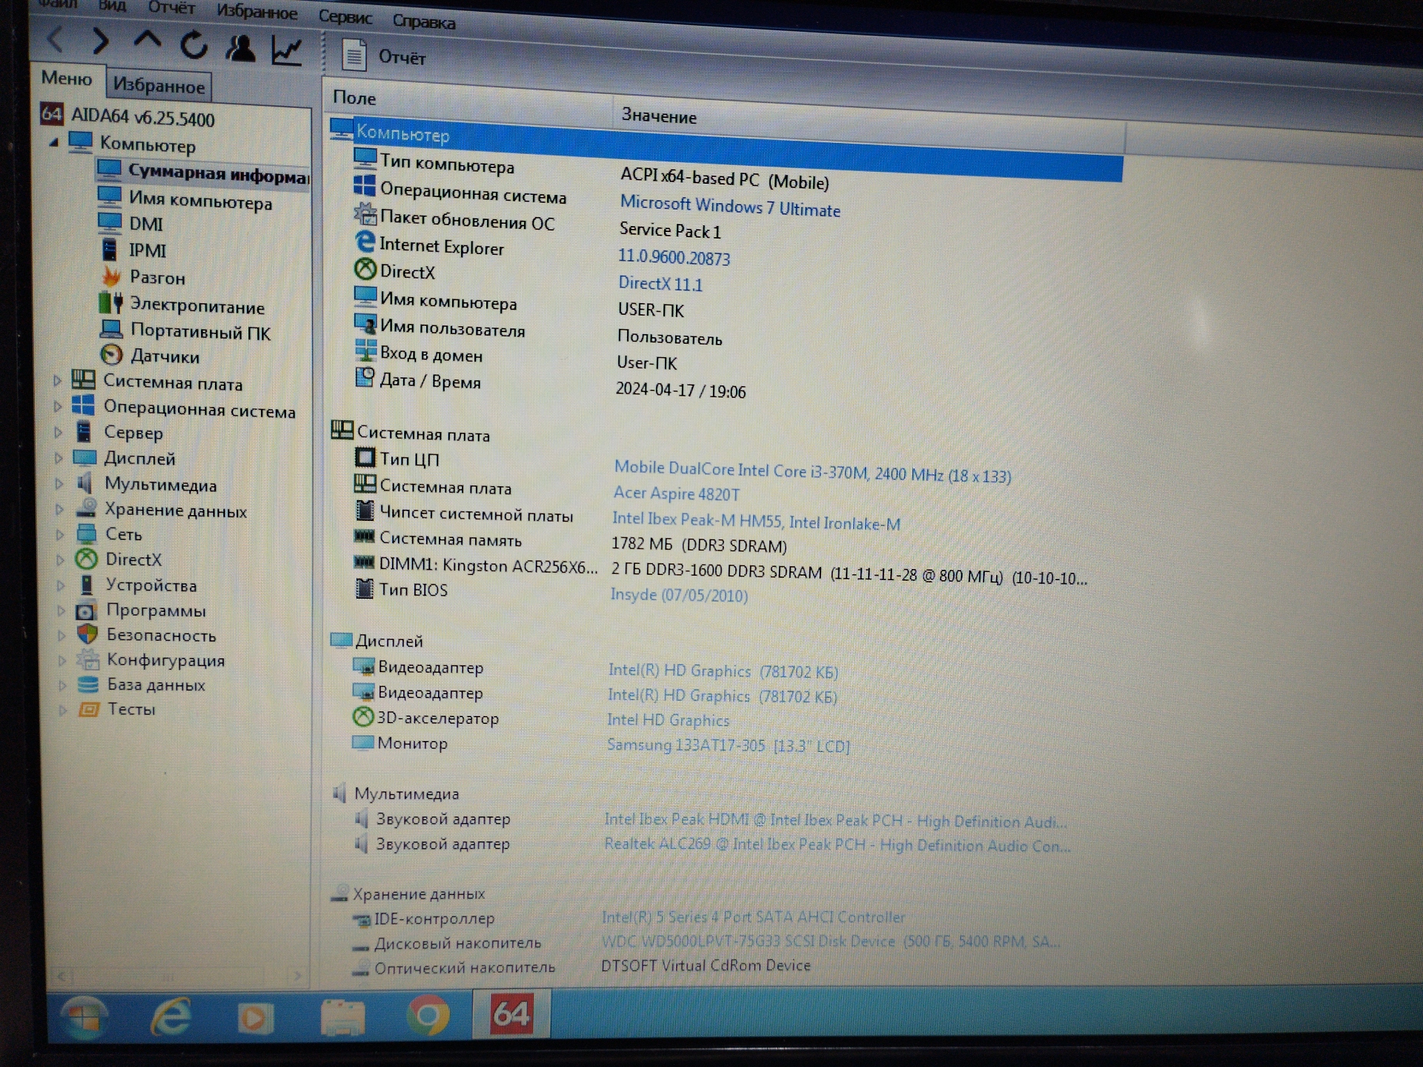This screenshot has height=1067, width=1423.
Task: Refresh the report with the reload icon
Action: pos(194,44)
